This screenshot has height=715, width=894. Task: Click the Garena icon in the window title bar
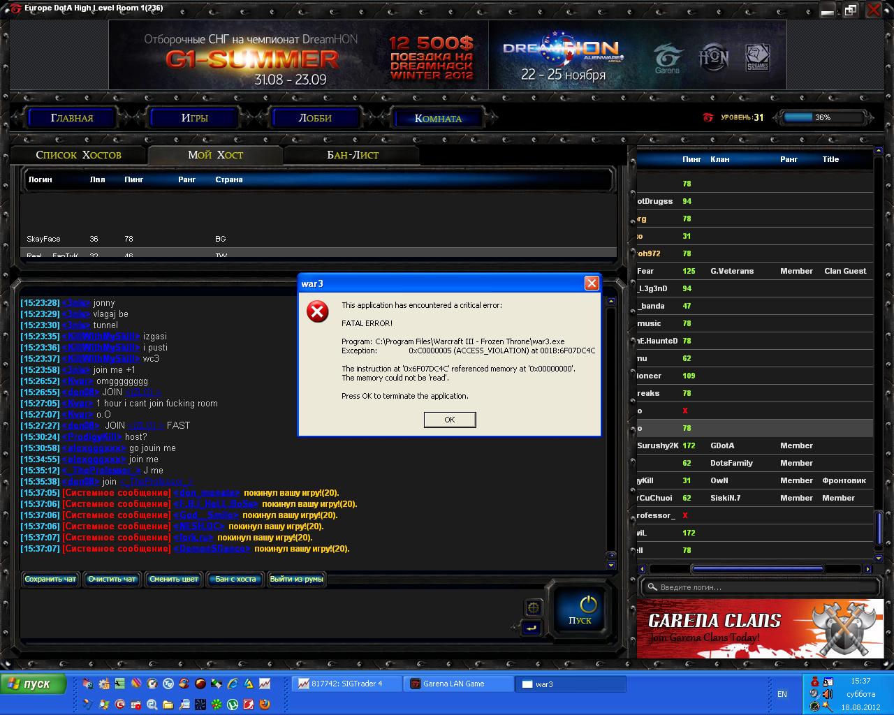(x=15, y=8)
